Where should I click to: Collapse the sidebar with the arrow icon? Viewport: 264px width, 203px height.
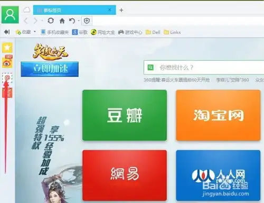(7, 32)
